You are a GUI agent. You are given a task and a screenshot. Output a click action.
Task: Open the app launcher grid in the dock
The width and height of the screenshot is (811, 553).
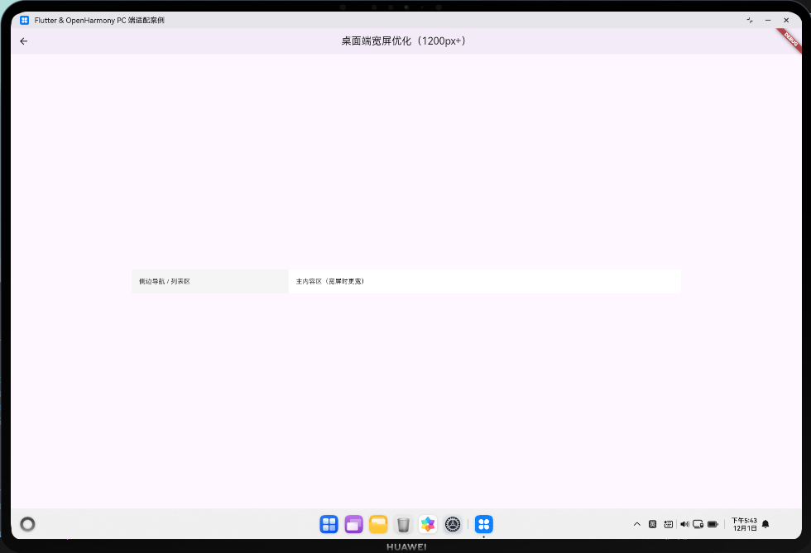[x=329, y=524]
